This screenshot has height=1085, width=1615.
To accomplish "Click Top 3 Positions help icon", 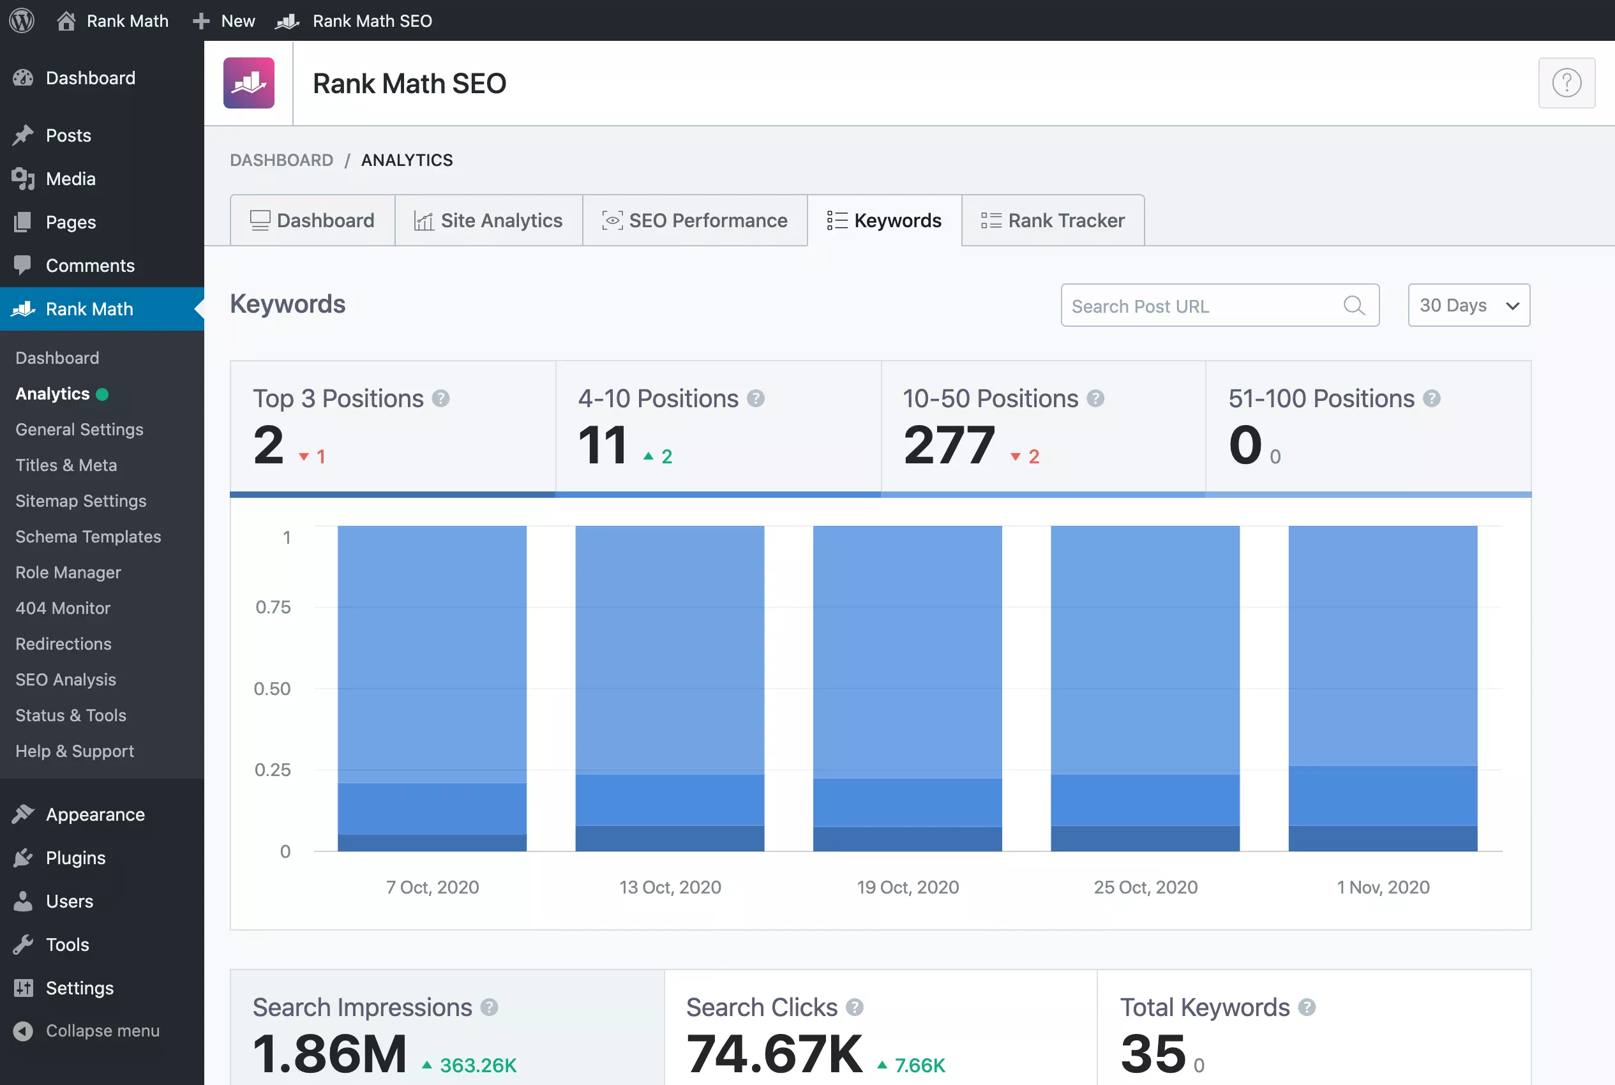I will tap(440, 398).
